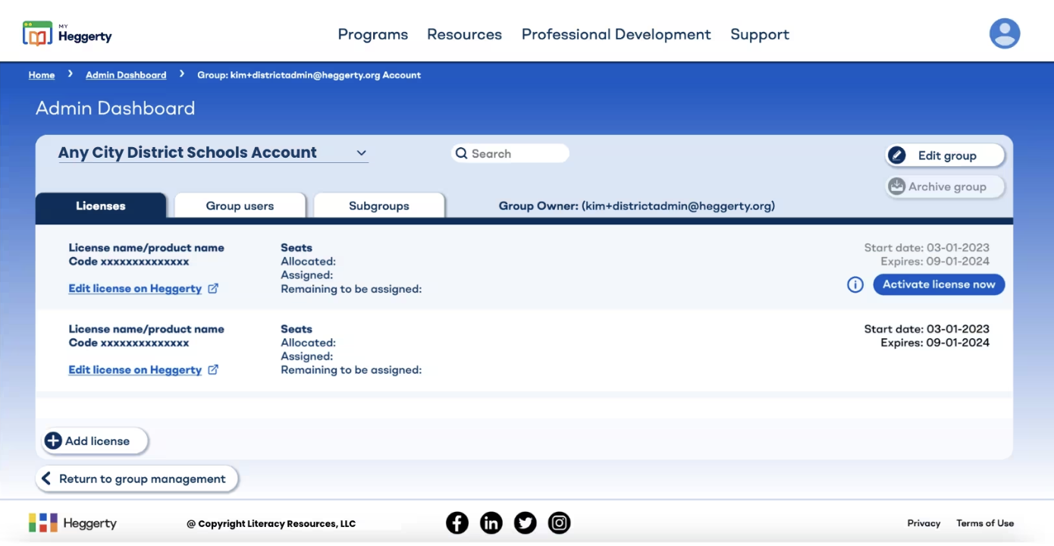Expand the Any City District Schools Account dropdown
This screenshot has height=546, width=1054.
pyautogui.click(x=361, y=153)
